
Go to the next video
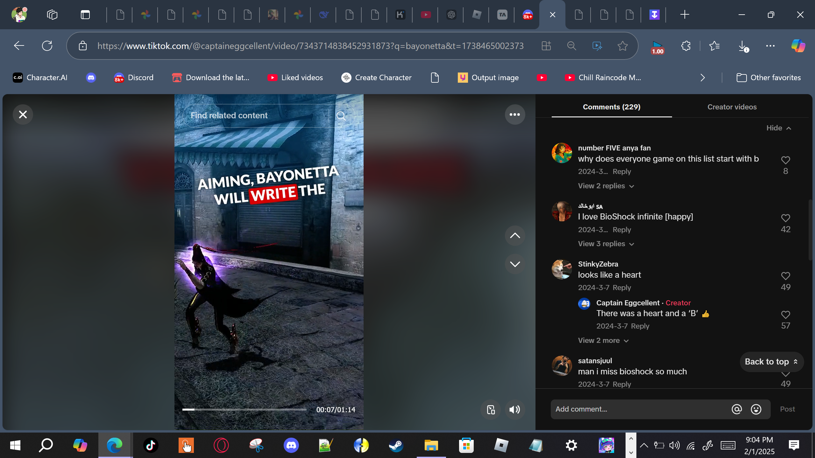pyautogui.click(x=515, y=264)
